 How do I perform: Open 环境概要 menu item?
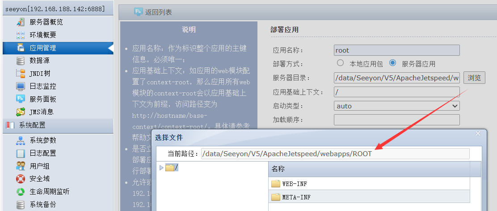43,35
